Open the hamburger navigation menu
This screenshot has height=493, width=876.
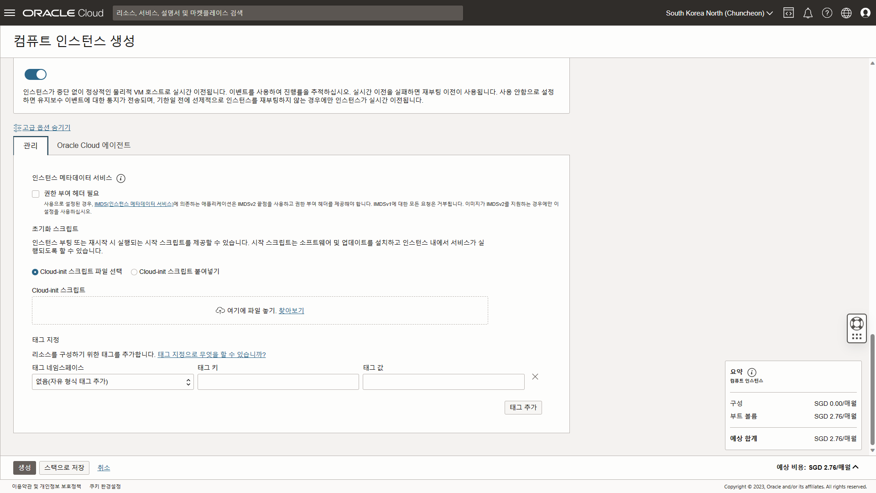coord(10,13)
